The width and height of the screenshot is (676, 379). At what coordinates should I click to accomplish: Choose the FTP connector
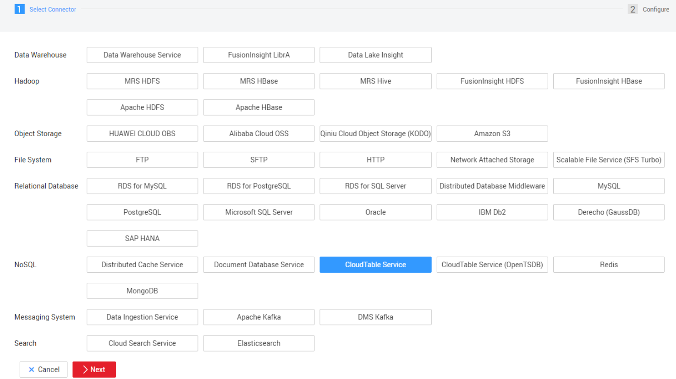[142, 160]
